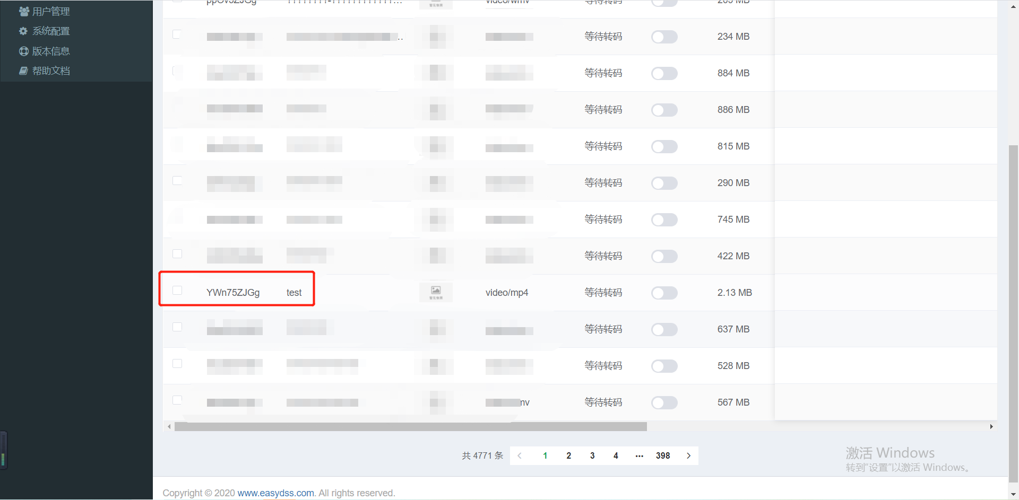Click the horizontal scrollbar thumb under the table

click(x=410, y=426)
